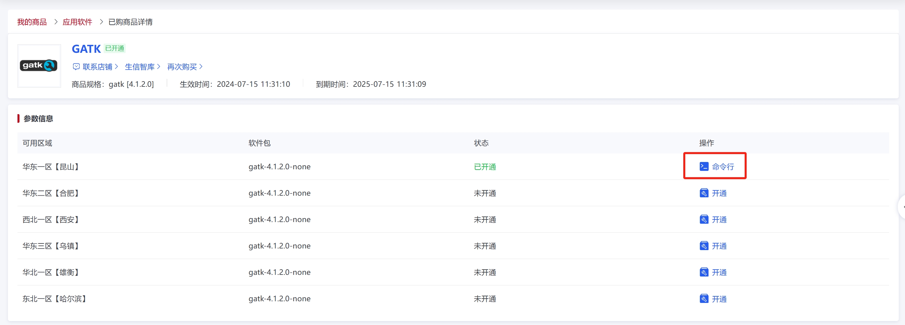The height and width of the screenshot is (325, 905).
Task: Click the 开通 icon for 华北一区【雄衡】
Action: point(704,272)
